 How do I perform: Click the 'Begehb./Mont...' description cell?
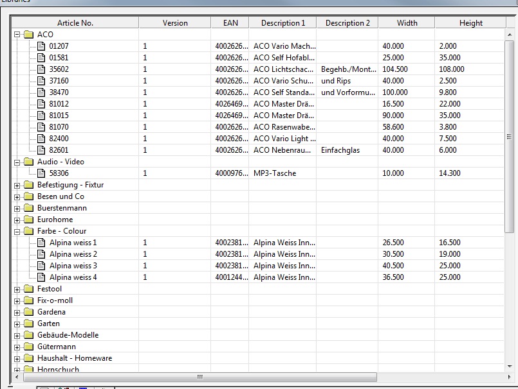tap(349, 69)
